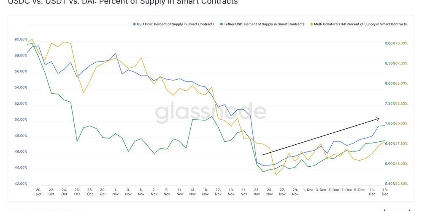The width and height of the screenshot is (422, 211).
Task: Select the 23. Nov date label
Action: tap(257, 192)
